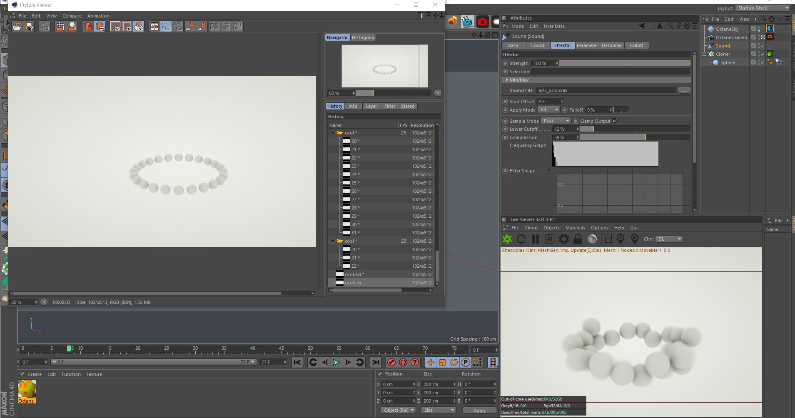Open the Size mode dropdown
The width and height of the screenshot is (795, 418).
(439, 410)
